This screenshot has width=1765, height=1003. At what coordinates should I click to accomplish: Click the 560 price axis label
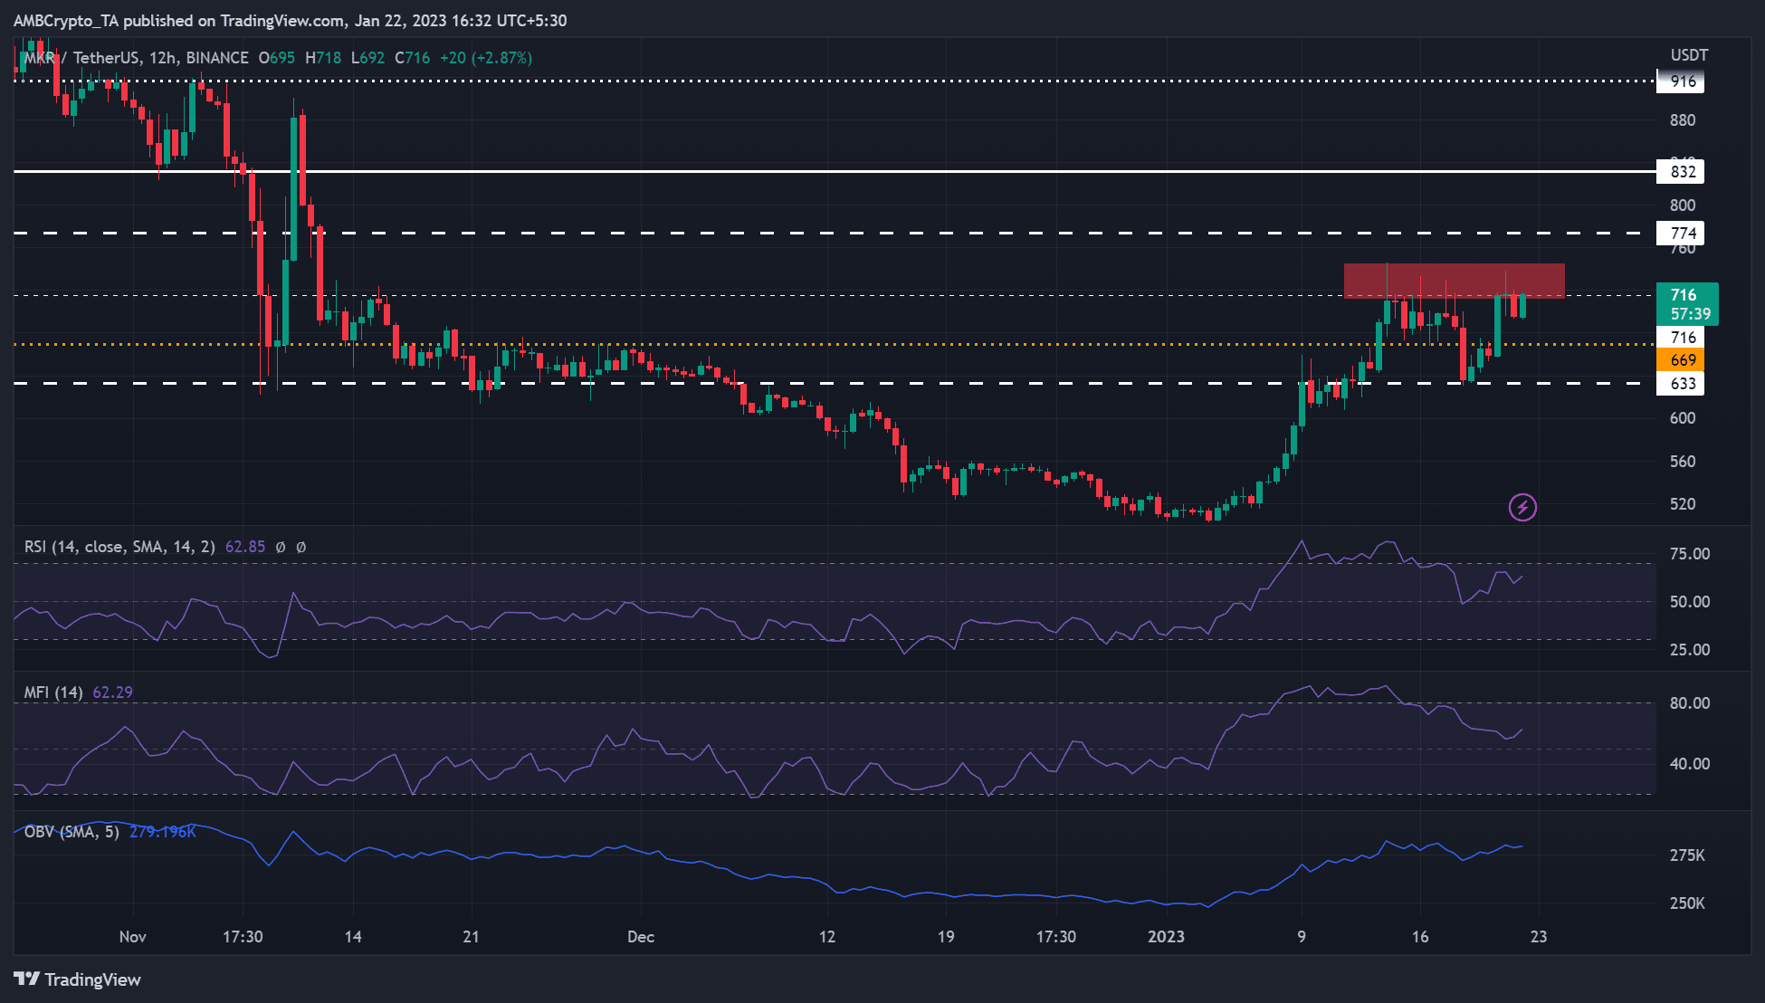[x=1683, y=462]
